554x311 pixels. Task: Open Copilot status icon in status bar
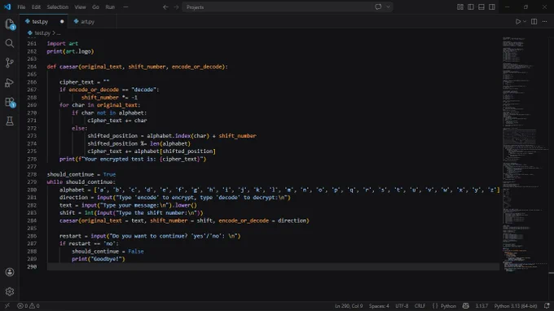point(466,305)
